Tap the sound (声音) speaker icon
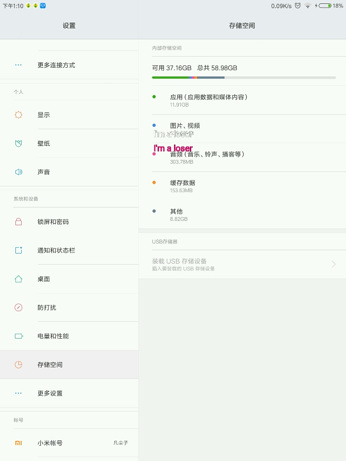346x461 pixels. click(18, 172)
